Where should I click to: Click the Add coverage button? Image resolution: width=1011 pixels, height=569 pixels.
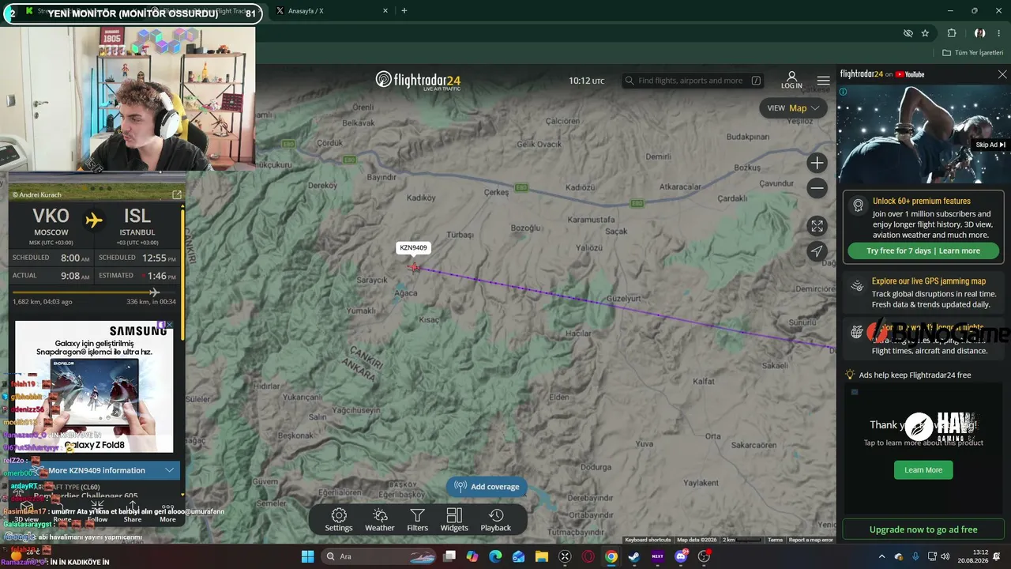coord(487,487)
